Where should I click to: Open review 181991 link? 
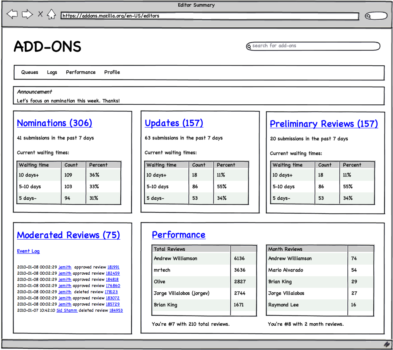pos(113,267)
